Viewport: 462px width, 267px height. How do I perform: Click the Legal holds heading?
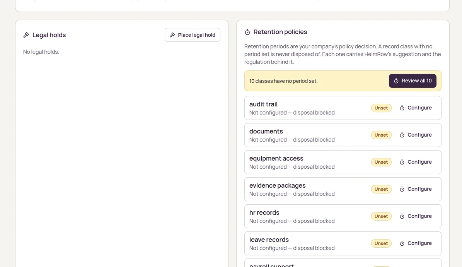point(49,35)
